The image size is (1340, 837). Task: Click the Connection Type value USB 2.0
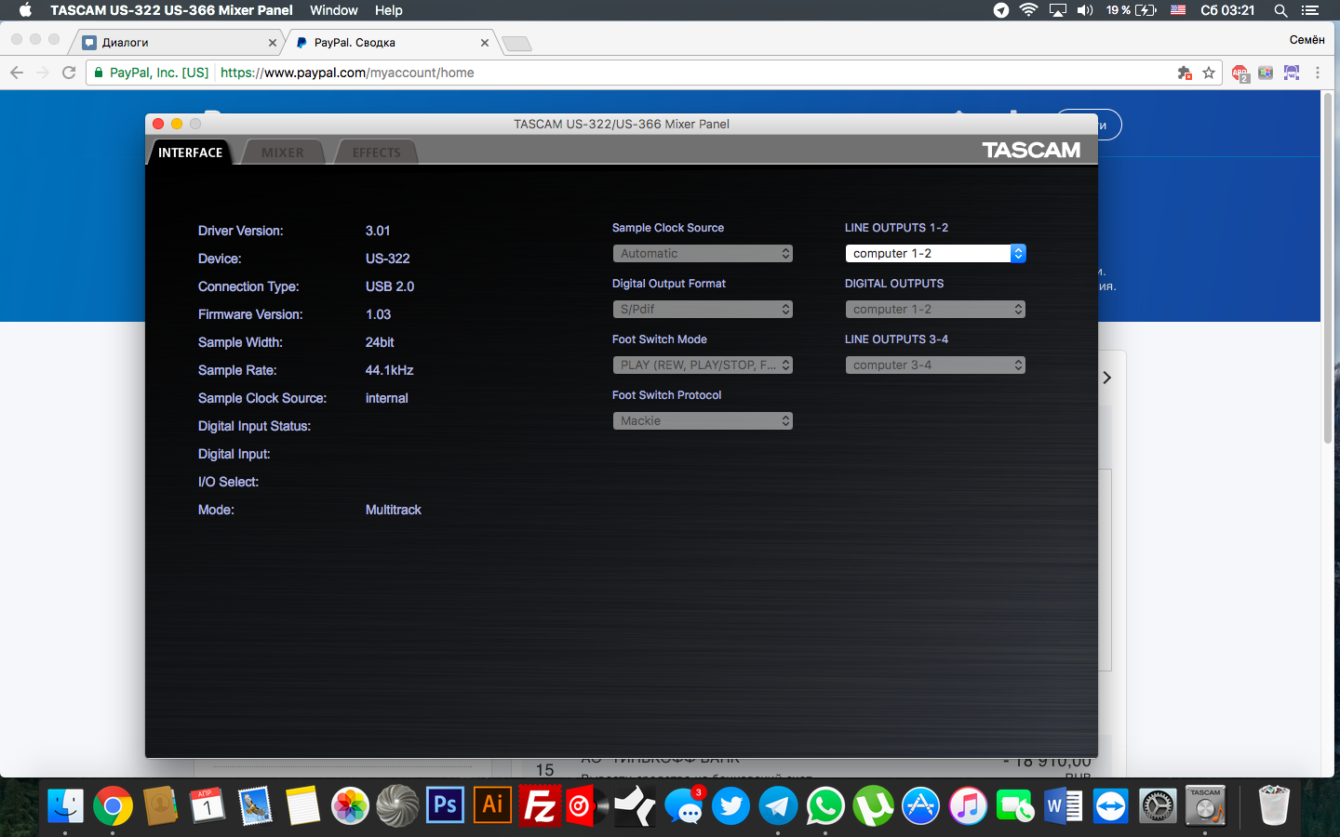click(x=389, y=286)
